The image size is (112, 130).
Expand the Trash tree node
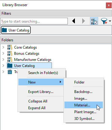click(x=3, y=72)
